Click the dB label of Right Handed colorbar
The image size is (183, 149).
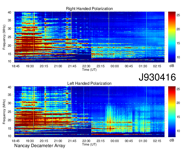(172, 66)
